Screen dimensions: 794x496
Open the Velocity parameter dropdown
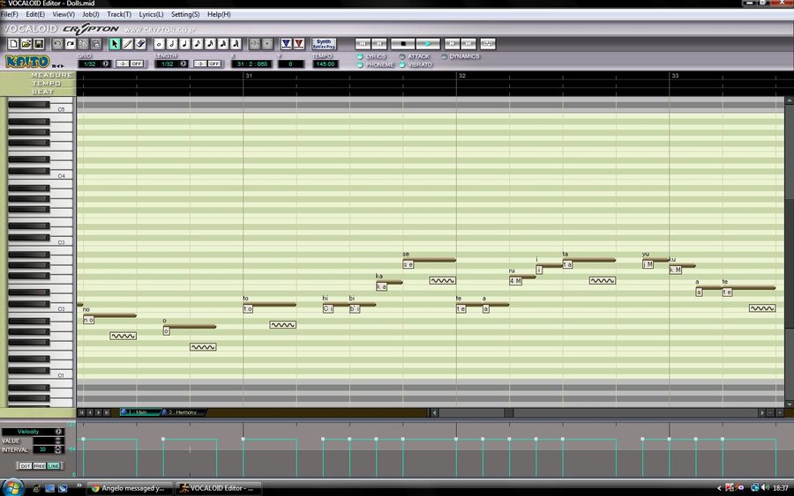[x=59, y=432]
